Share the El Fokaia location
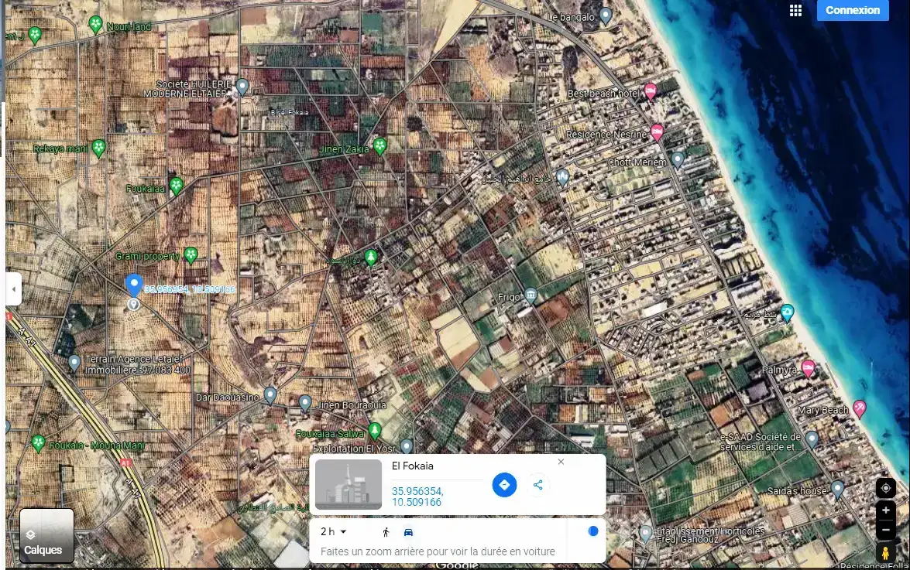 [x=538, y=485]
